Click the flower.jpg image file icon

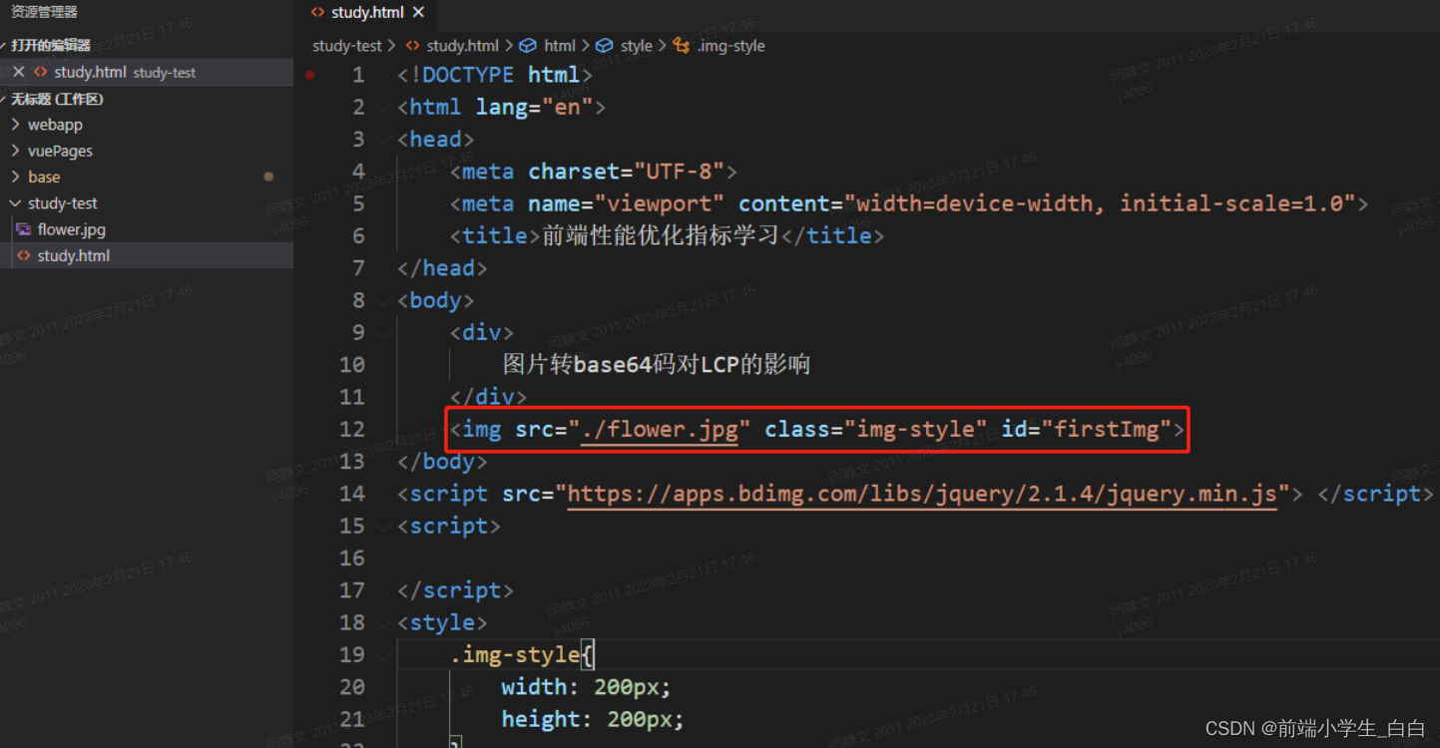pyautogui.click(x=24, y=229)
